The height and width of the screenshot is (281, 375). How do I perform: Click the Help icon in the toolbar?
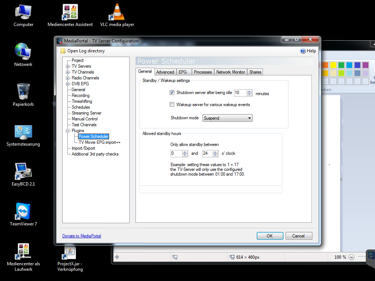click(x=303, y=51)
